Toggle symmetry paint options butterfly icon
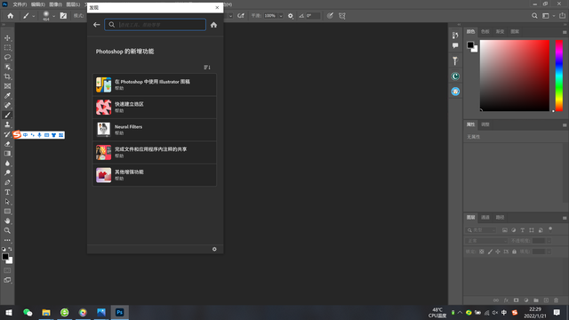Screen dimensions: 569x320 [x=341, y=16]
